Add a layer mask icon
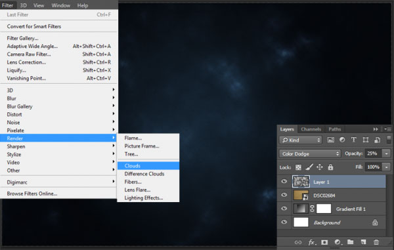This screenshot has width=394, height=250. 324,242
